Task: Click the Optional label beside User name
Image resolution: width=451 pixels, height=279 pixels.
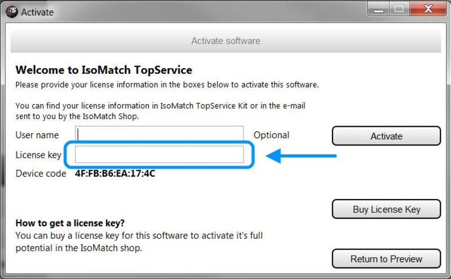Action: (x=271, y=135)
